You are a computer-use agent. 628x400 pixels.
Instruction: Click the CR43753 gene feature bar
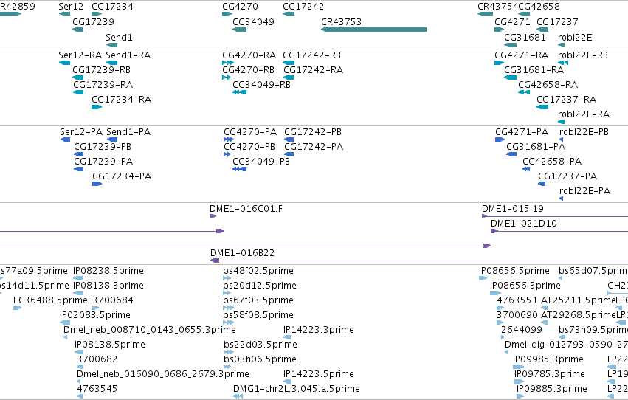[373, 30]
